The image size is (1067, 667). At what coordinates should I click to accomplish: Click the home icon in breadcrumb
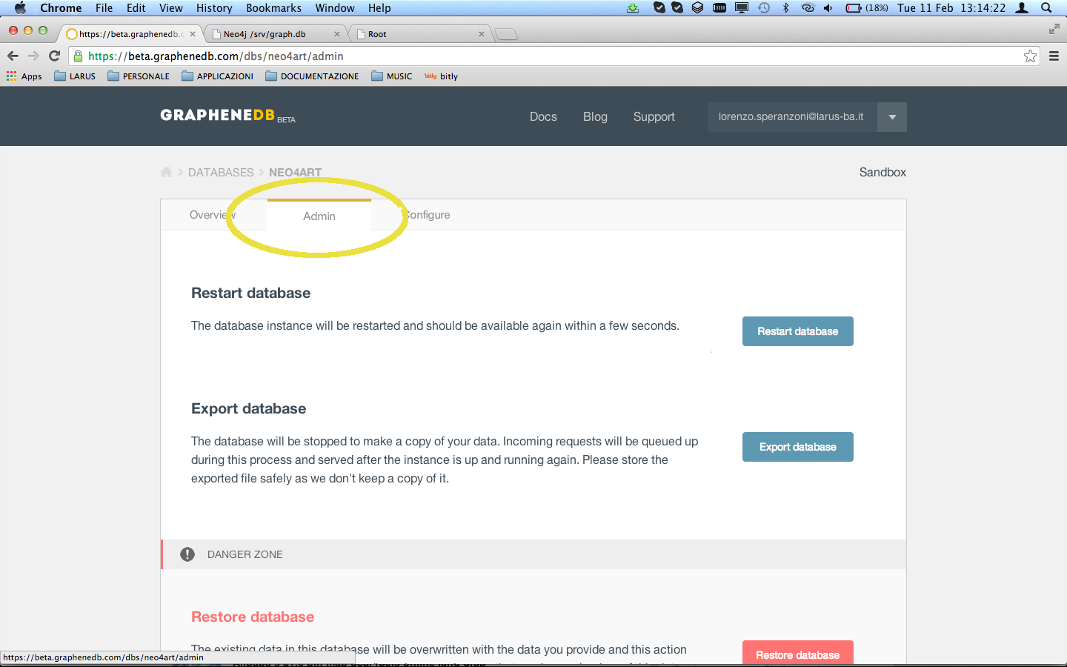[166, 172]
